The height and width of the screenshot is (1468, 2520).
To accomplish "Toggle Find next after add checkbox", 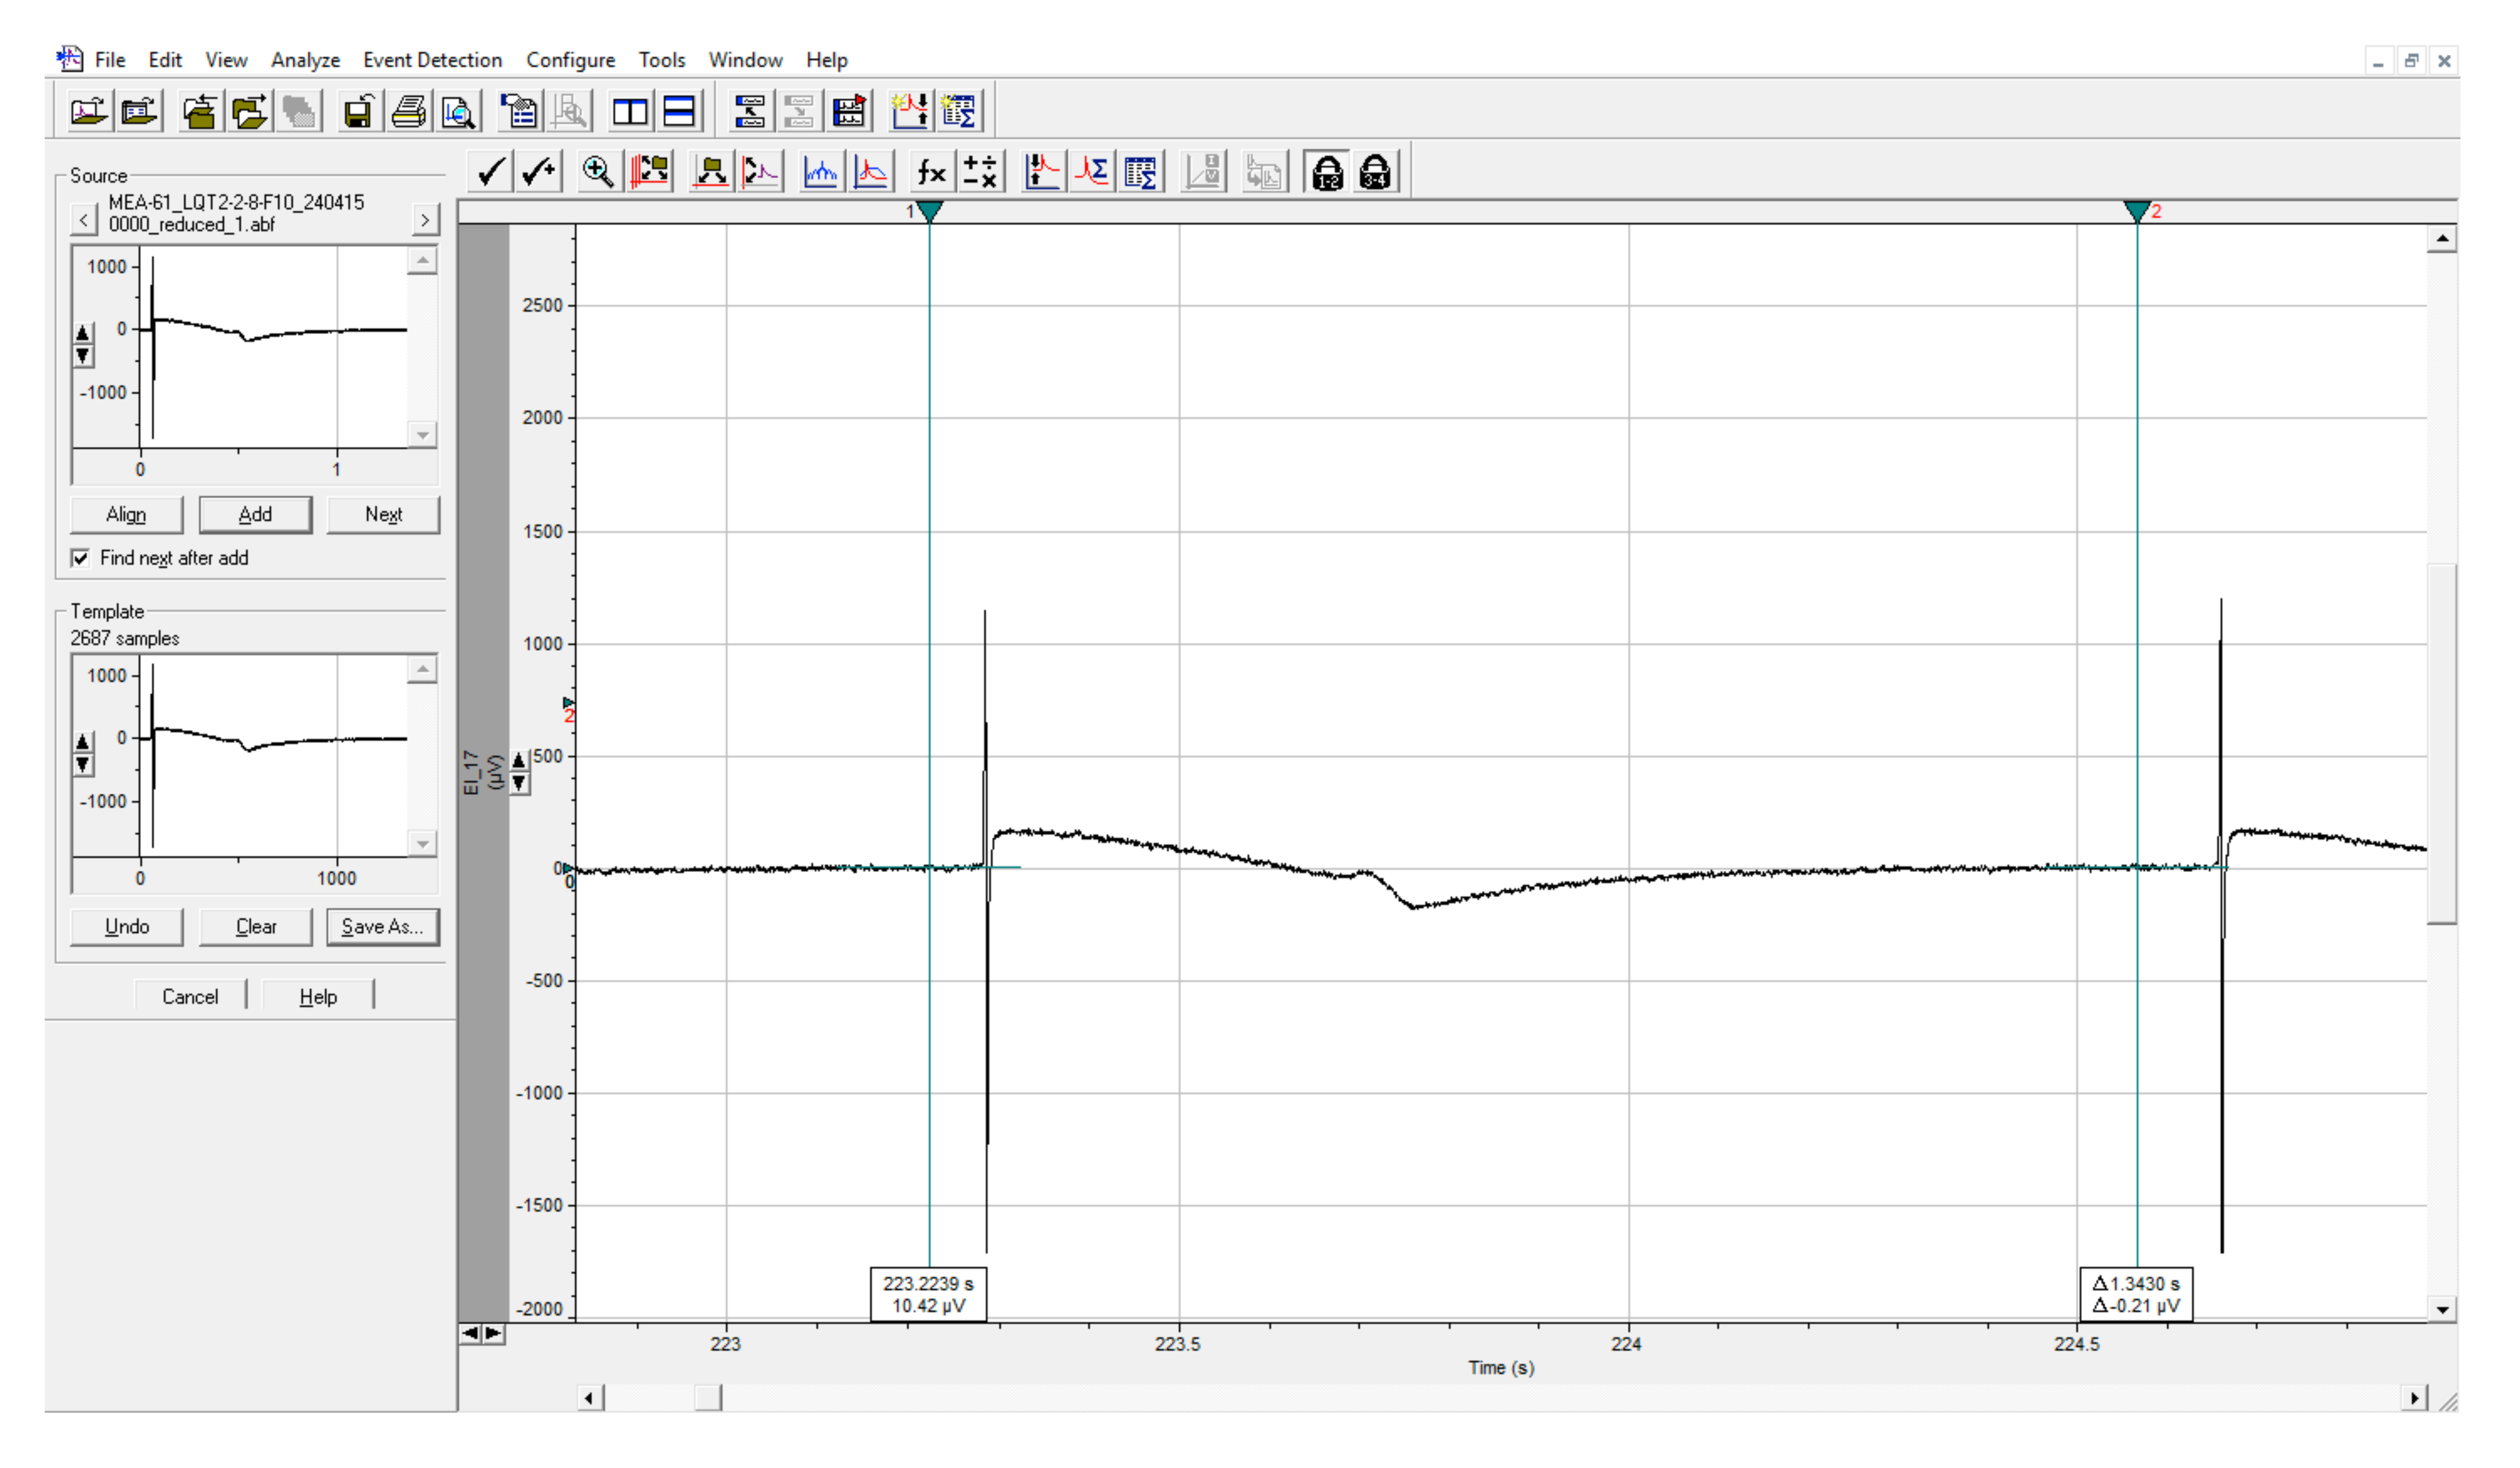I will pyautogui.click(x=81, y=558).
